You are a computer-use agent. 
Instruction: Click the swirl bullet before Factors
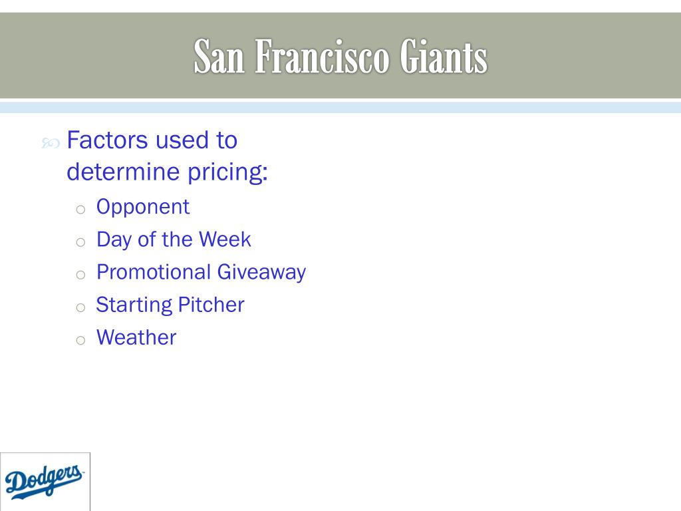pos(51,142)
